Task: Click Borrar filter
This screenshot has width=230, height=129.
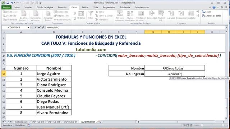Action: [100, 12]
